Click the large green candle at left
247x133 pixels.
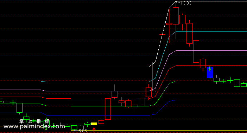click(x=20, y=108)
